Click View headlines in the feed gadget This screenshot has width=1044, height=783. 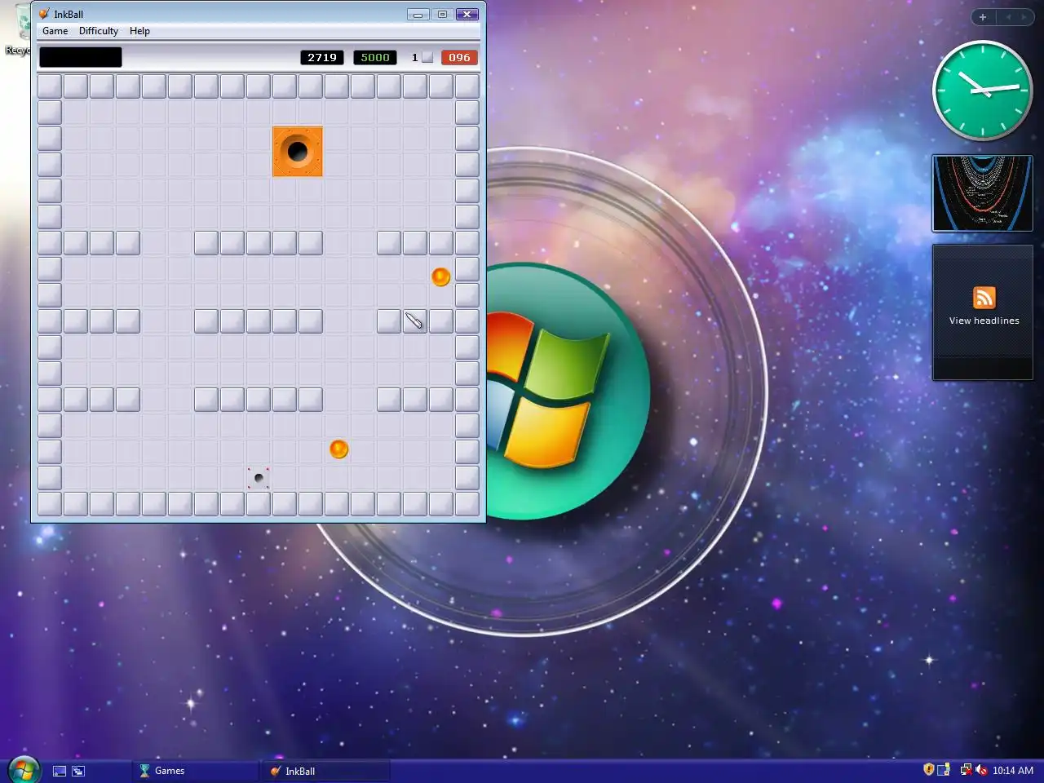[984, 321]
